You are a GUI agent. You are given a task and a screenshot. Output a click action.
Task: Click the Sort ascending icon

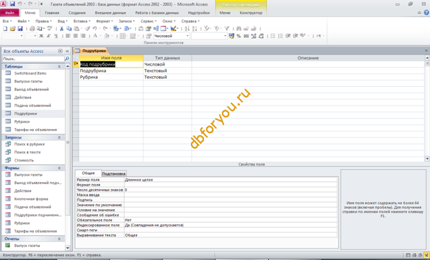coord(187,28)
